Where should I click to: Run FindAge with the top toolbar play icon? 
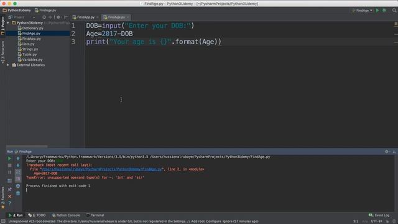[377, 11]
